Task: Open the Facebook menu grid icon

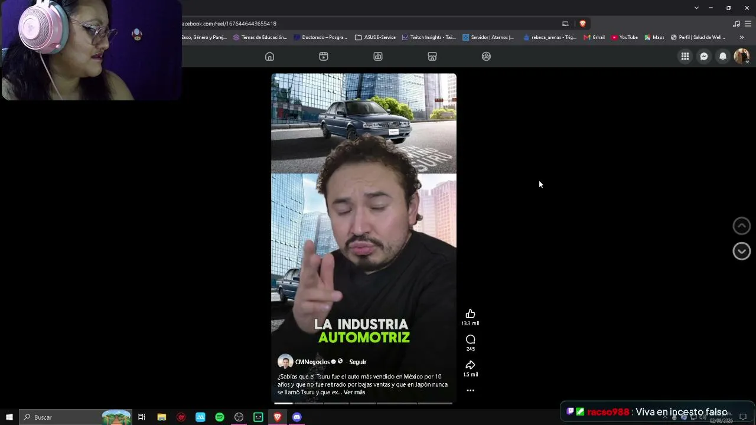Action: coord(685,56)
